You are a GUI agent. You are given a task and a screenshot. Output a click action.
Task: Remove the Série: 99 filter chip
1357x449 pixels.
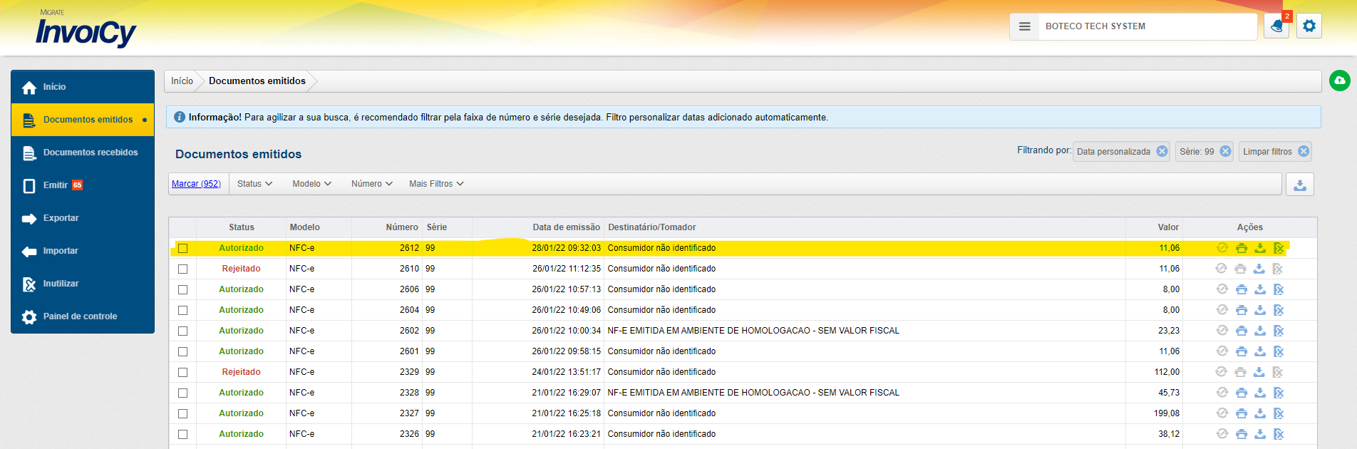pos(1225,151)
